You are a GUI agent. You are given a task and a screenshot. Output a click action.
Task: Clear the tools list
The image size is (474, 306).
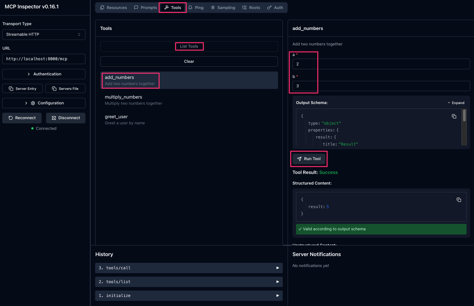point(189,62)
